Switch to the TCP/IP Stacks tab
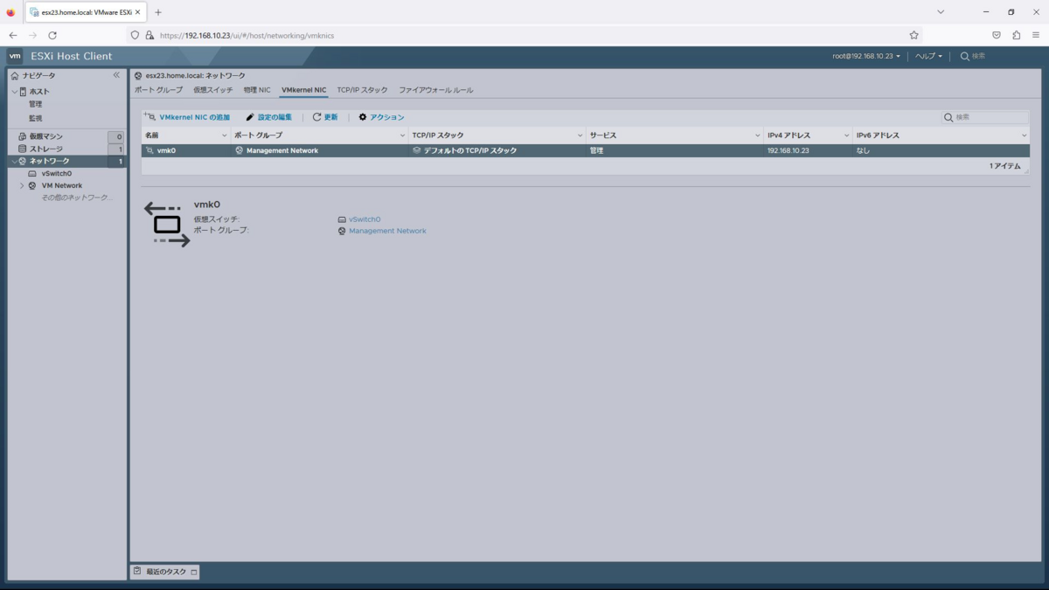This screenshot has width=1049, height=590. tap(362, 90)
